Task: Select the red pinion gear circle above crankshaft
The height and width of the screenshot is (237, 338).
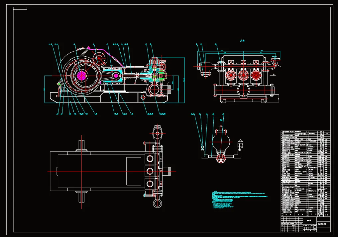Action: click(x=99, y=58)
